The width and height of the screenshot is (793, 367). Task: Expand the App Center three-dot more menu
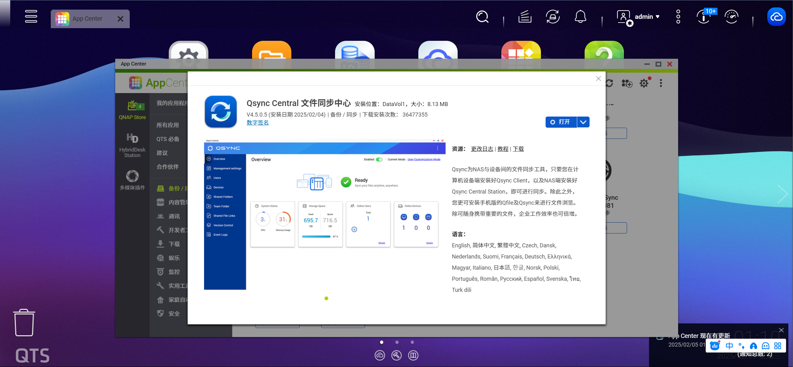[661, 83]
